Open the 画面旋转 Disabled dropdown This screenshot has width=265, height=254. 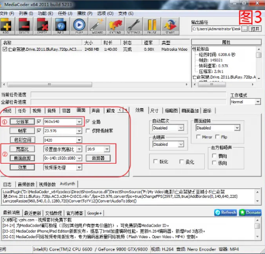click(237, 128)
